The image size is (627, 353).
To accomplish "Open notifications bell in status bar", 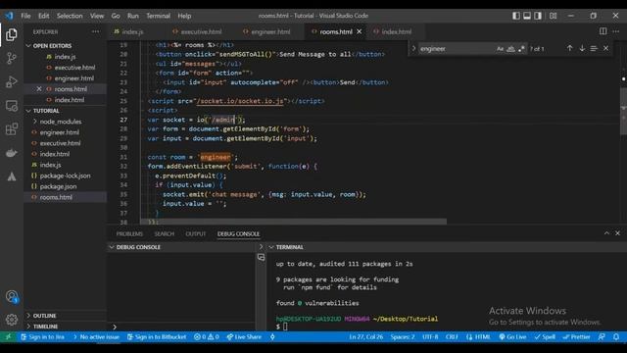I will tap(616, 337).
